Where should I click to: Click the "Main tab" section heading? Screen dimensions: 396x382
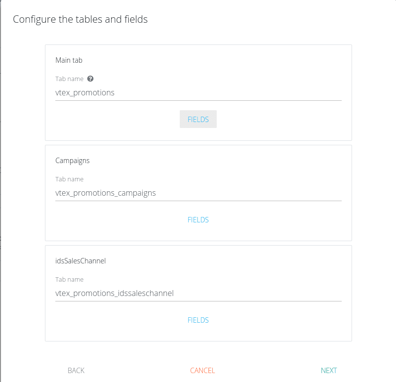coord(69,60)
